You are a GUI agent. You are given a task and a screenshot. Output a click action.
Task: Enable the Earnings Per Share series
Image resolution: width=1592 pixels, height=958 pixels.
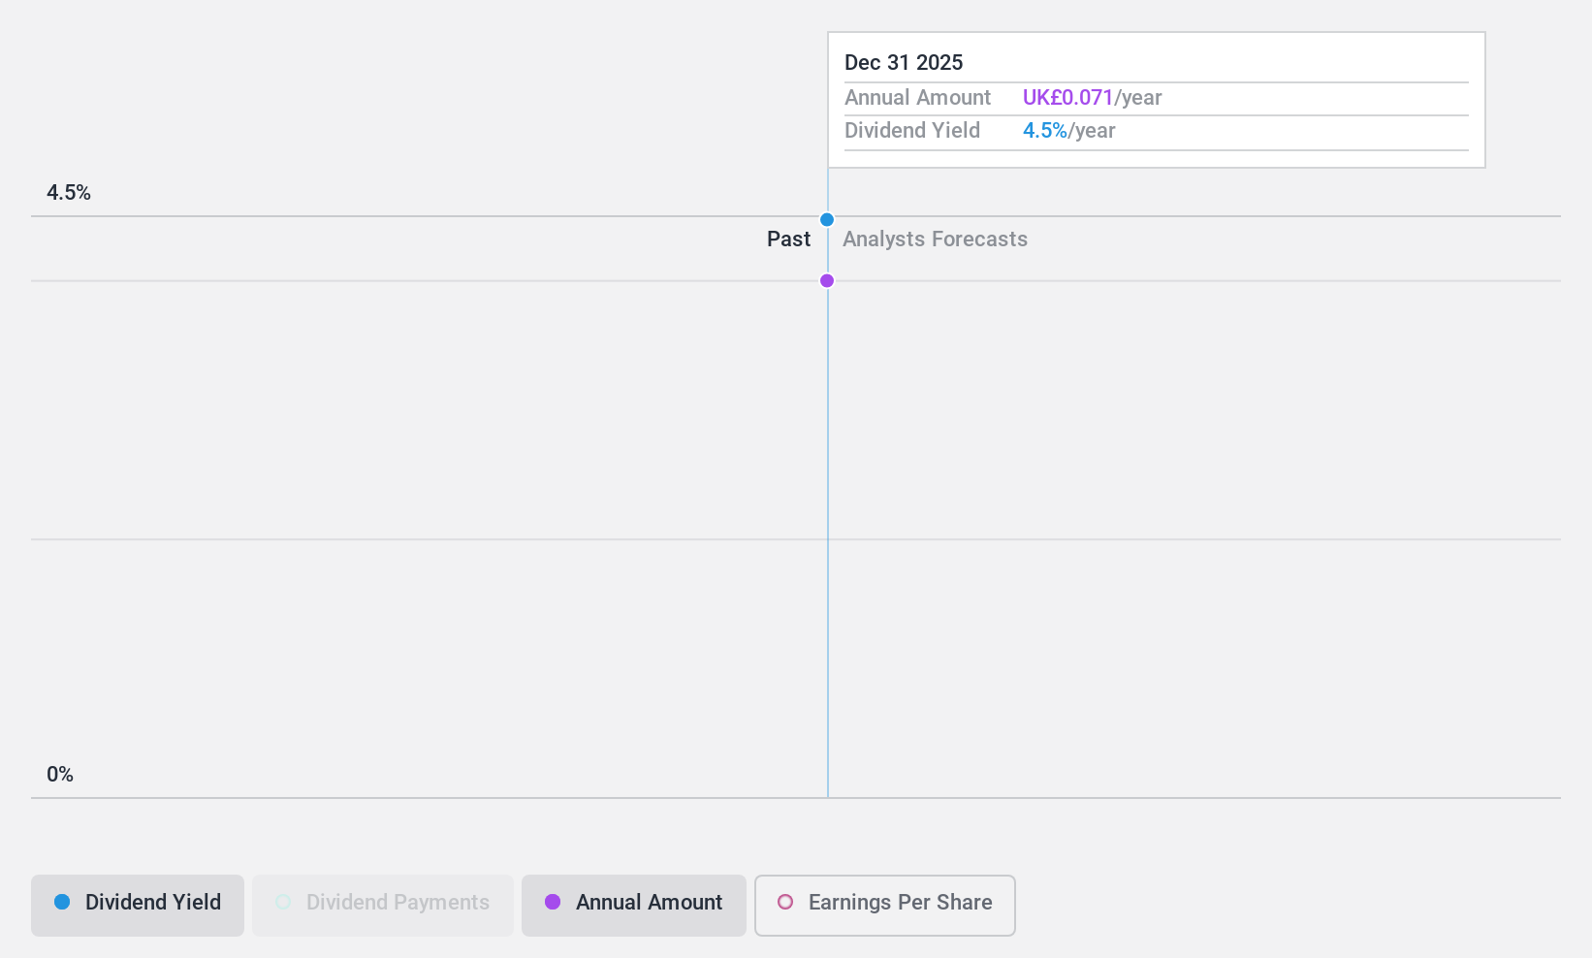885,906
